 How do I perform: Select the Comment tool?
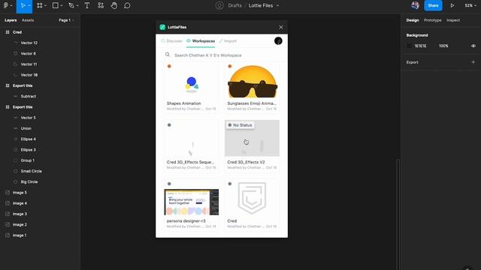127,5
